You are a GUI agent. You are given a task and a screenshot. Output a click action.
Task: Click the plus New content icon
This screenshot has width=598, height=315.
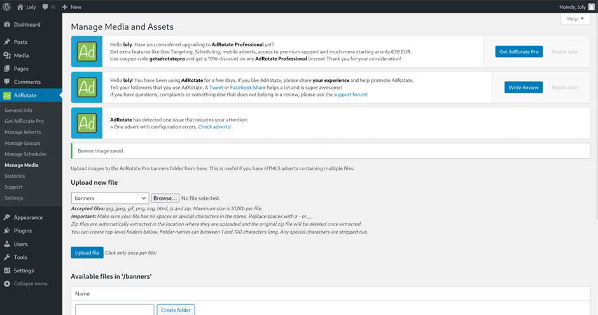coord(64,7)
